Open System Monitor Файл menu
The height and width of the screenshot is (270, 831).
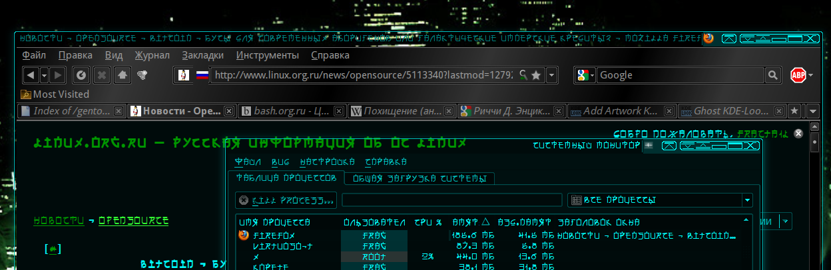click(x=248, y=162)
